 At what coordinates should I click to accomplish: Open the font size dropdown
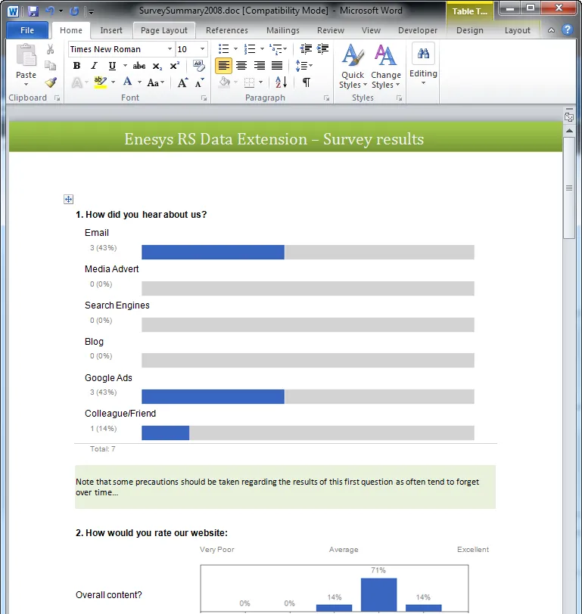(x=202, y=49)
